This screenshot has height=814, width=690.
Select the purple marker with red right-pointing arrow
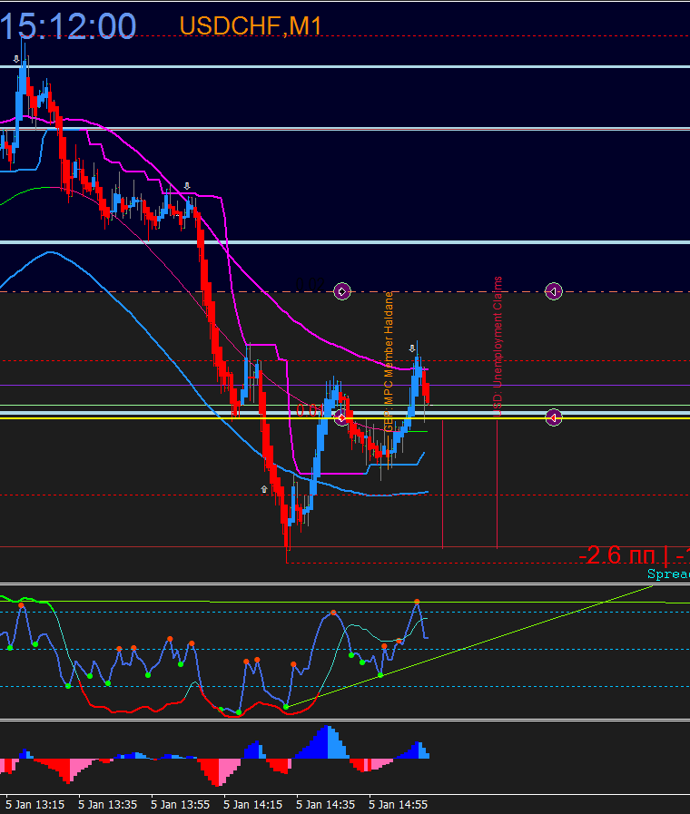(x=341, y=418)
